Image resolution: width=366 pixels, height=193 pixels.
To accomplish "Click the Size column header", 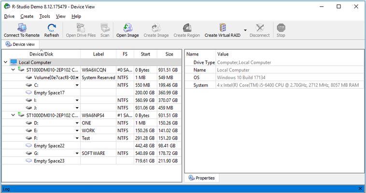I will [x=169, y=54].
